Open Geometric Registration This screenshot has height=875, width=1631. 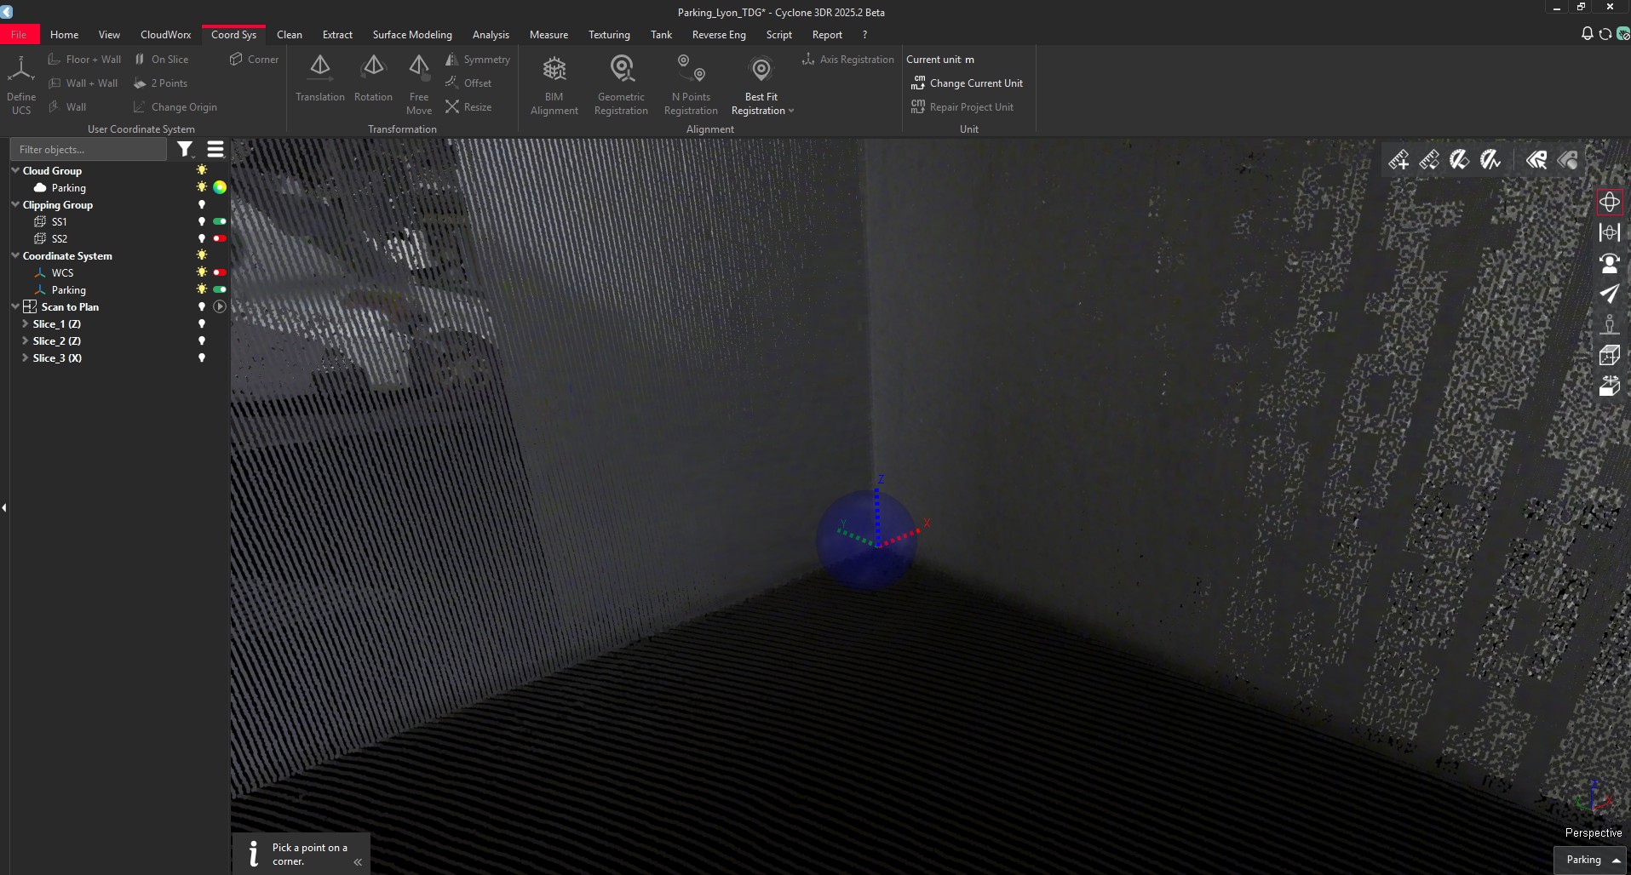[x=621, y=83]
